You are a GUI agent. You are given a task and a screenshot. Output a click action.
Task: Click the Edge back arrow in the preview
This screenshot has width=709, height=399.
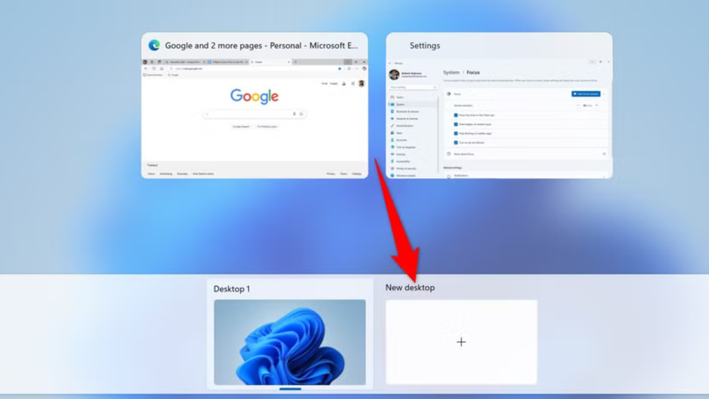[146, 68]
